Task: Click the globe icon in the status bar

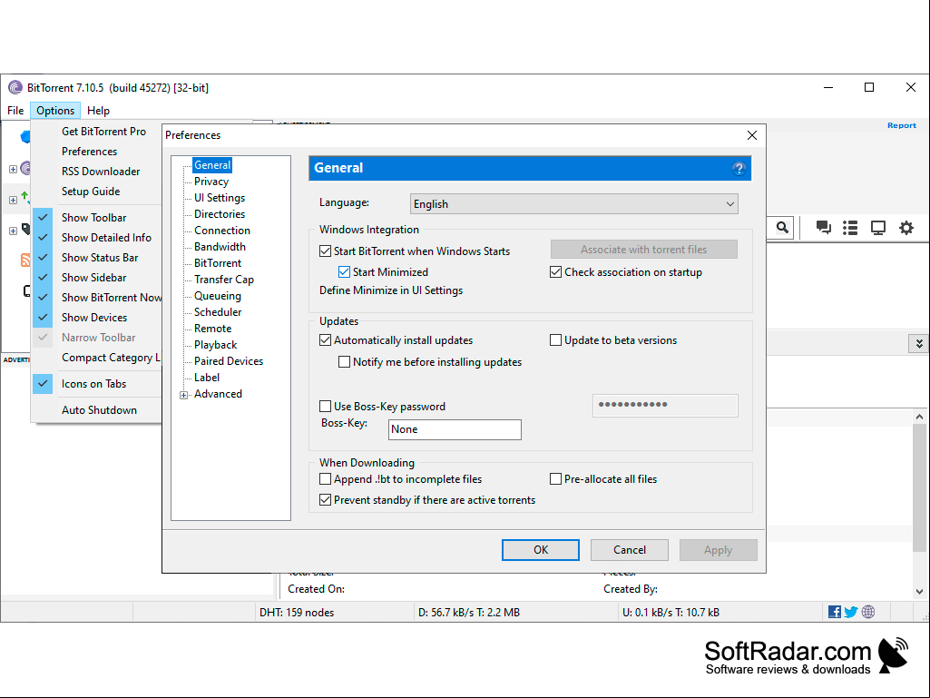Action: click(x=868, y=612)
